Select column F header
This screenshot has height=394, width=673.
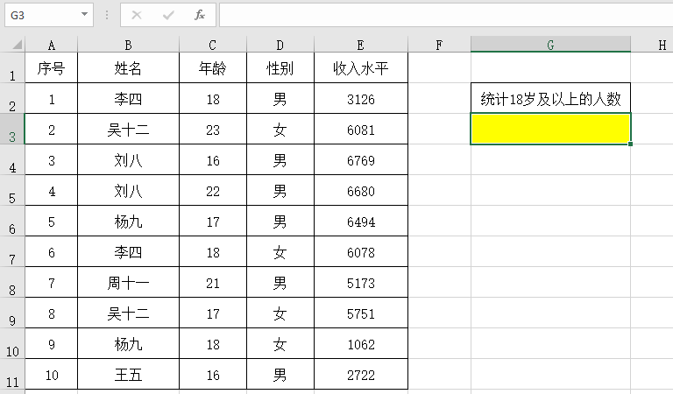point(439,45)
